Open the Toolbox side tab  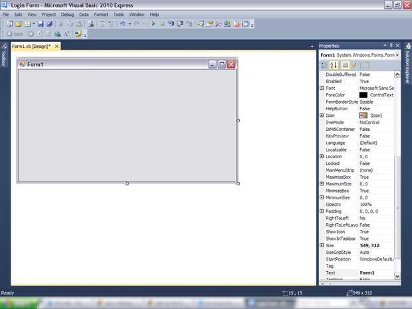[4, 55]
